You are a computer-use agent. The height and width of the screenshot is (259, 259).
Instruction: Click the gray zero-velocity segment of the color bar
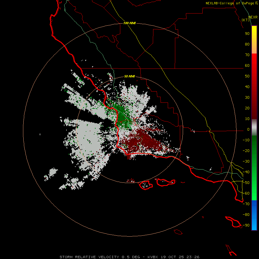[254, 127]
